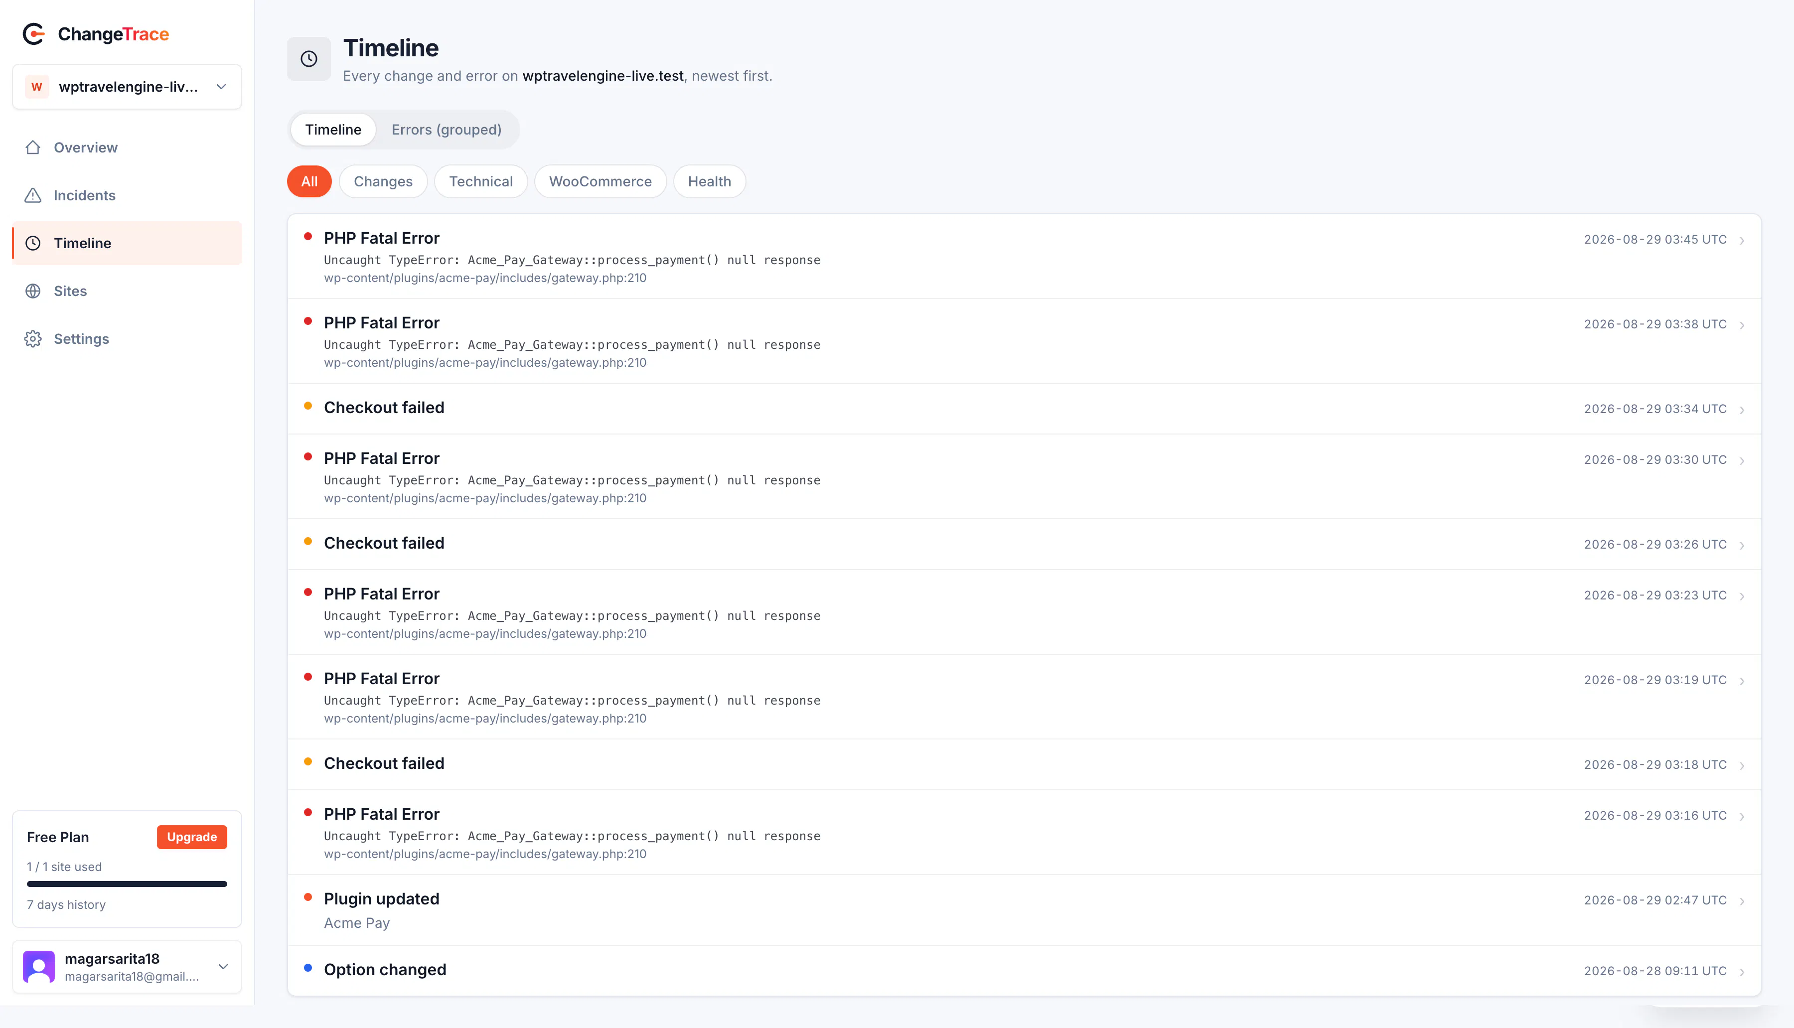This screenshot has height=1028, width=1794.
Task: Click red dot of 03:16 PHP Fatal Error
Action: (308, 813)
